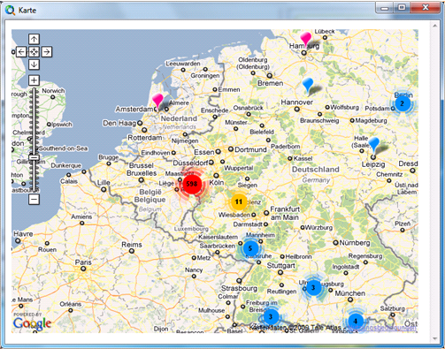Screen dimensions: 445x349
Task: Pan the map up with the arrow
Action: (x=34, y=39)
